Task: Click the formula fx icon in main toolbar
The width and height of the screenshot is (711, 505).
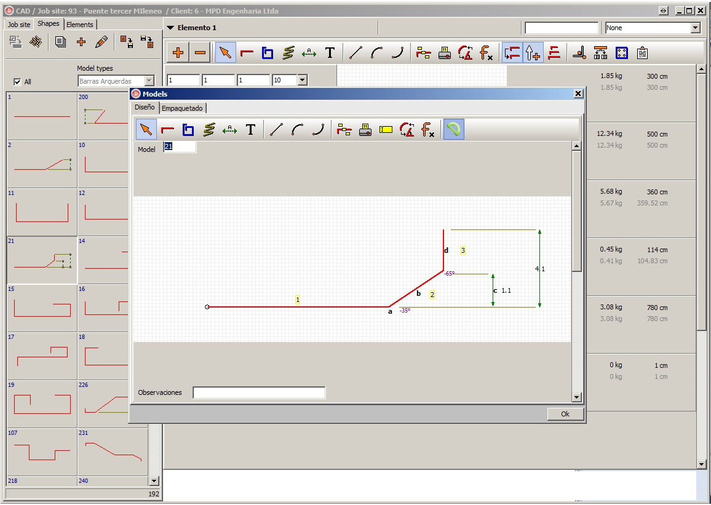Action: pos(487,52)
